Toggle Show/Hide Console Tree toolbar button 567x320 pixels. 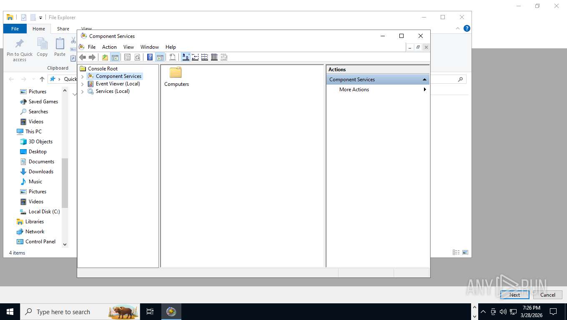(x=115, y=57)
